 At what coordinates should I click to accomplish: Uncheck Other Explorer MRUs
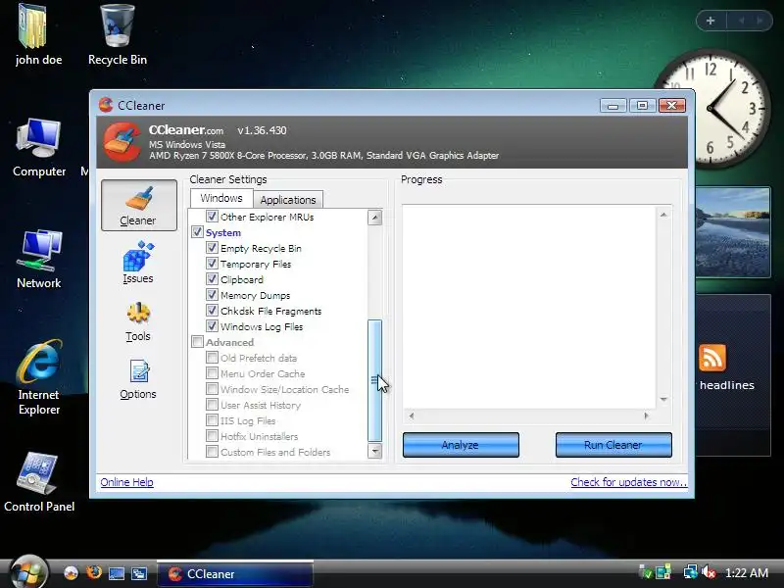[212, 216]
